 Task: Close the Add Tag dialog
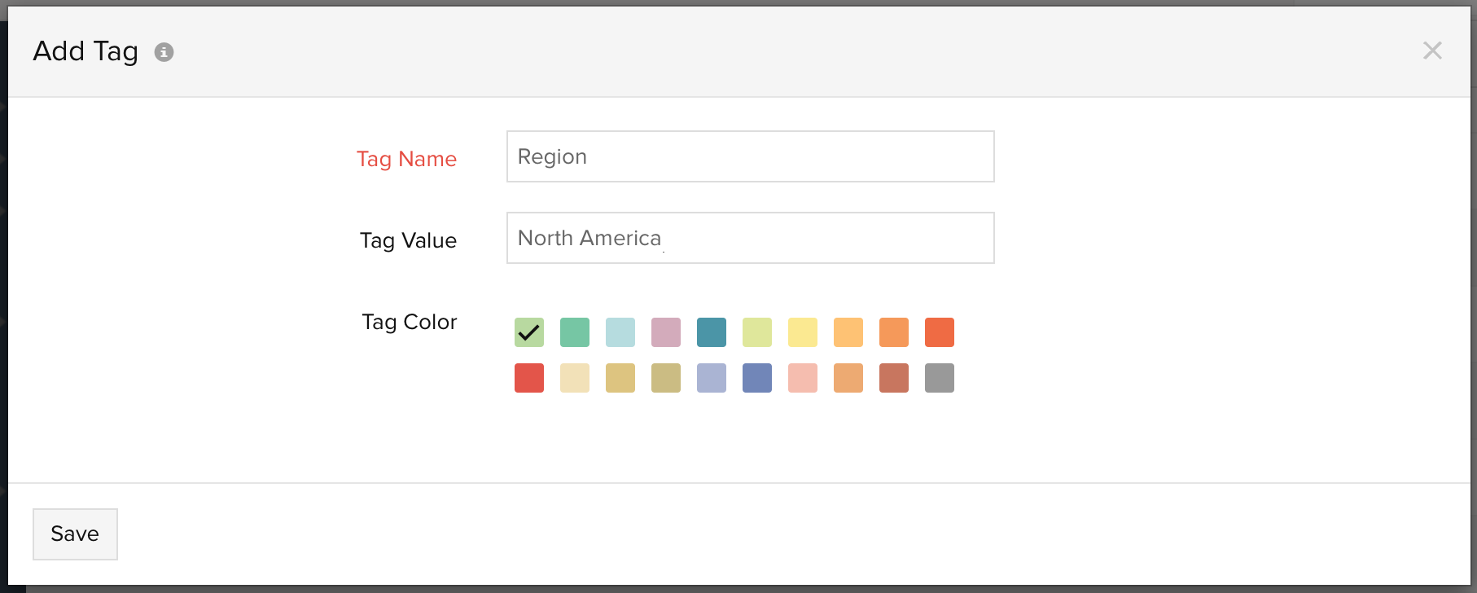point(1432,51)
